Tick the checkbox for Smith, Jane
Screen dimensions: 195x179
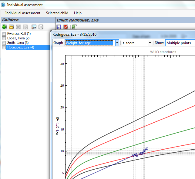pyautogui.click(x=4, y=43)
